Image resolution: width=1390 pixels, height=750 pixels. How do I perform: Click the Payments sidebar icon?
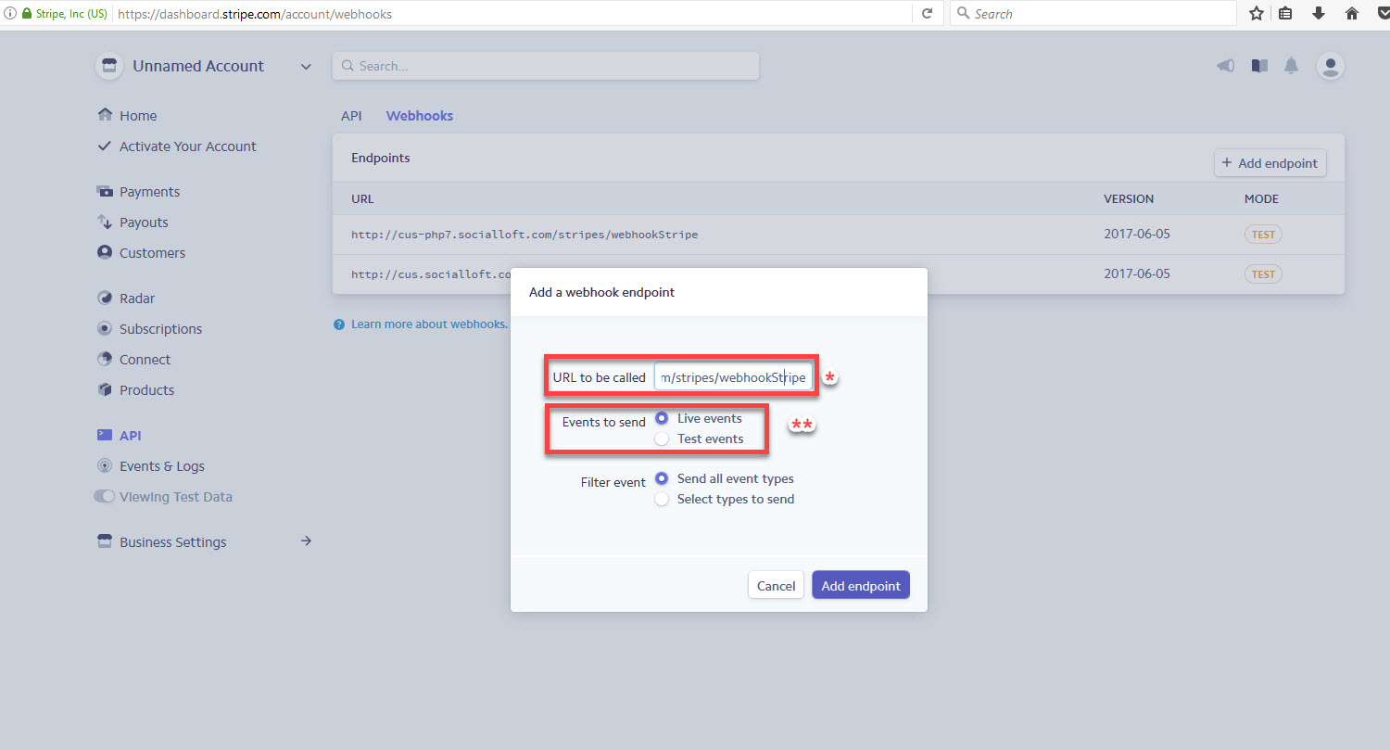click(105, 191)
